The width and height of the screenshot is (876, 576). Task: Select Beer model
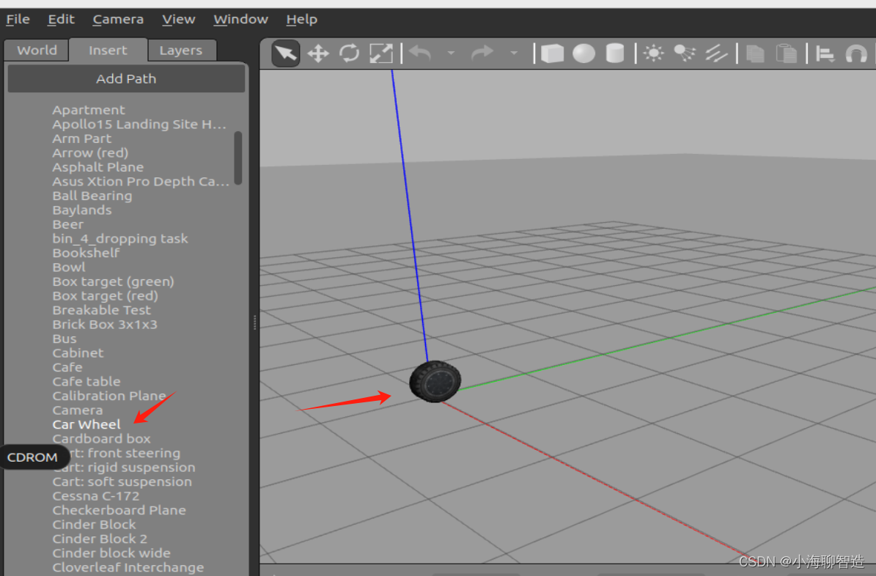(68, 224)
